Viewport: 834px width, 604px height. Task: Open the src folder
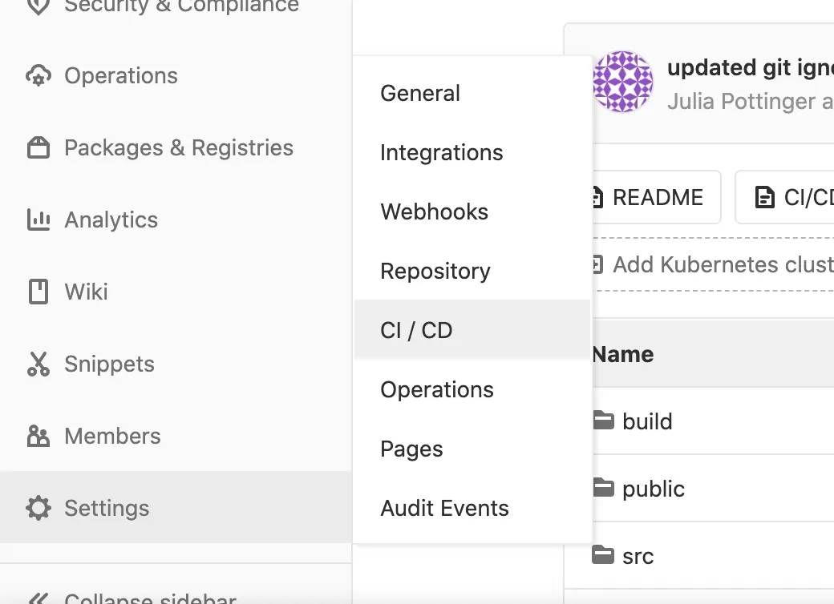coord(638,556)
